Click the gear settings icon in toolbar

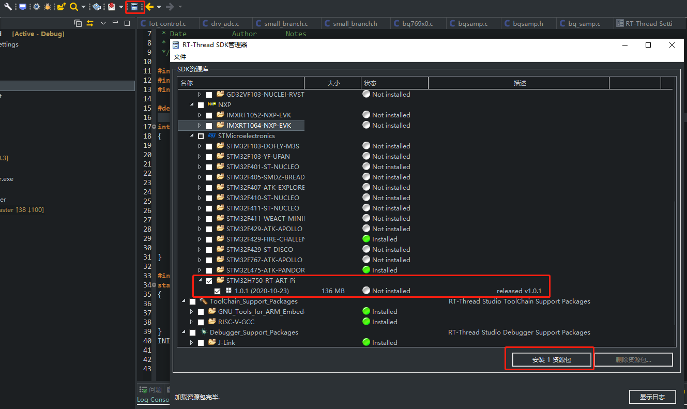tap(36, 7)
